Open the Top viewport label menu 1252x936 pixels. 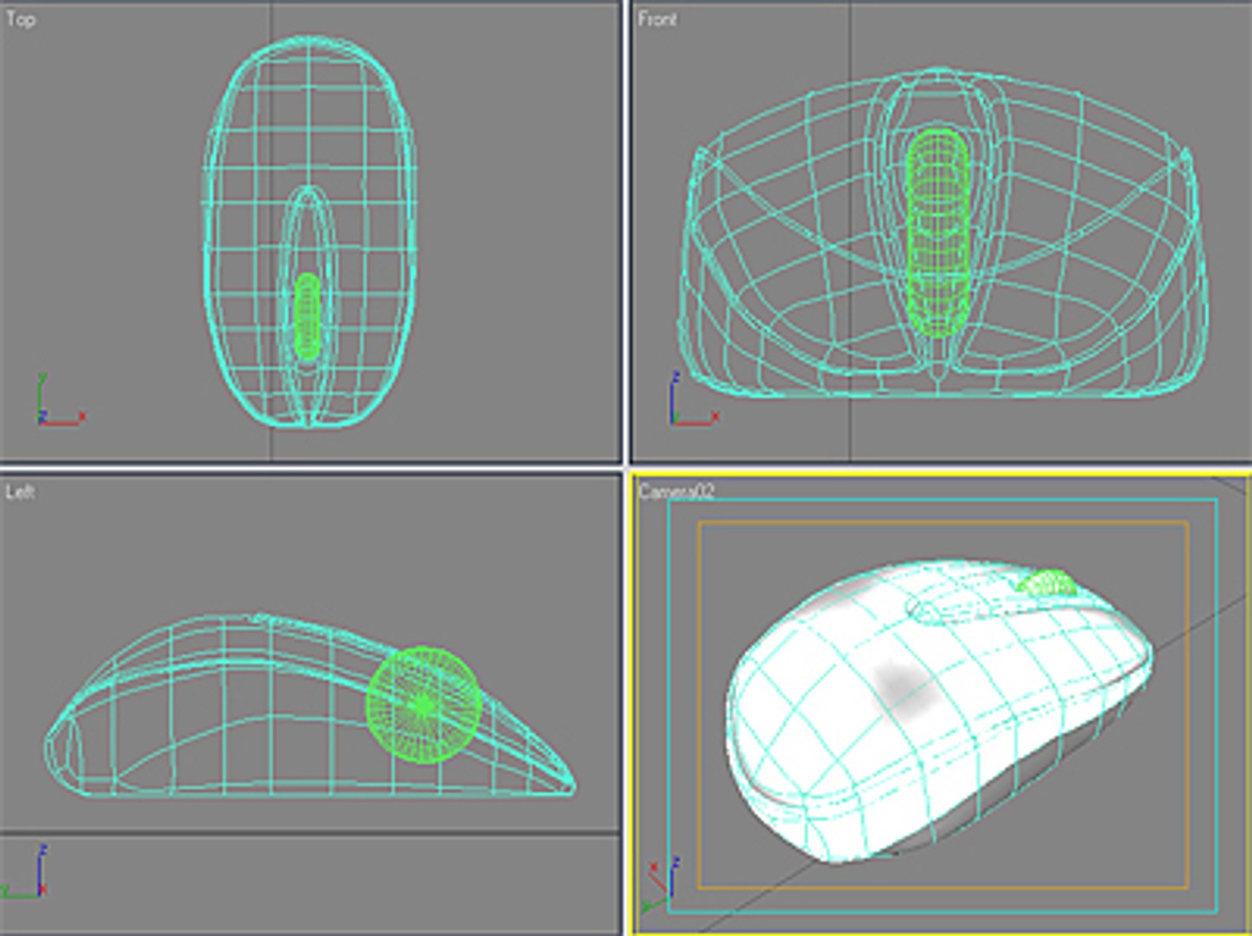tap(21, 18)
